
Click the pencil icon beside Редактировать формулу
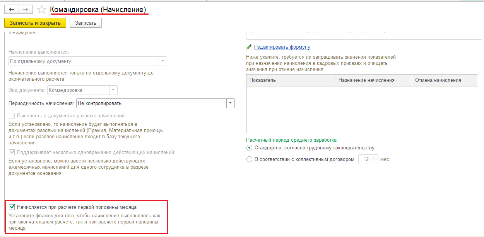pos(249,47)
